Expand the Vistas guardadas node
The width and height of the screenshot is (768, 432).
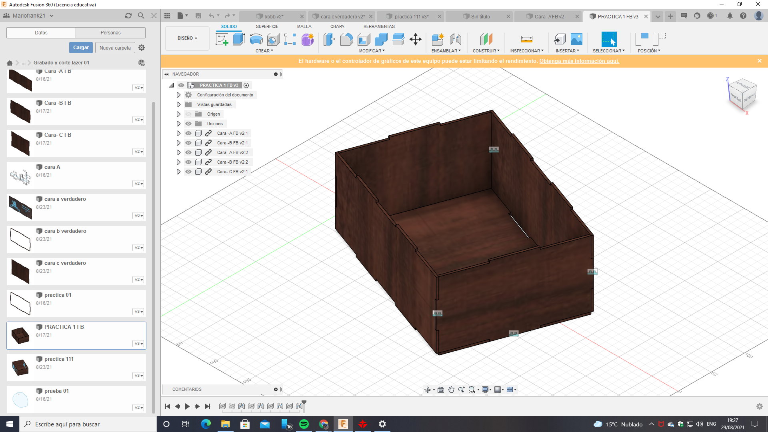pos(178,104)
